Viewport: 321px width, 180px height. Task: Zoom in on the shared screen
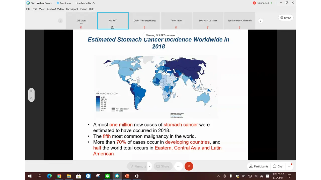[31, 91]
